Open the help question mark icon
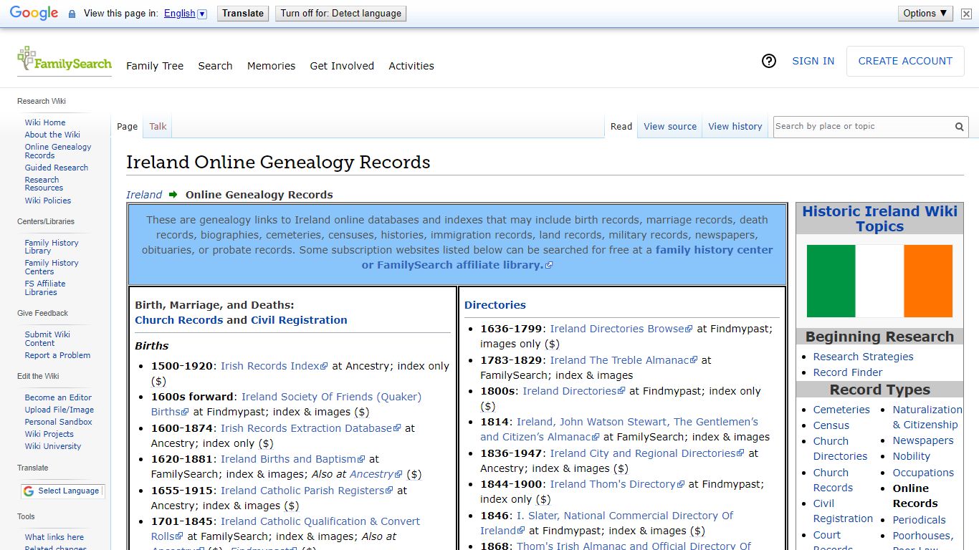Screen dimensions: 979x550 769,61
